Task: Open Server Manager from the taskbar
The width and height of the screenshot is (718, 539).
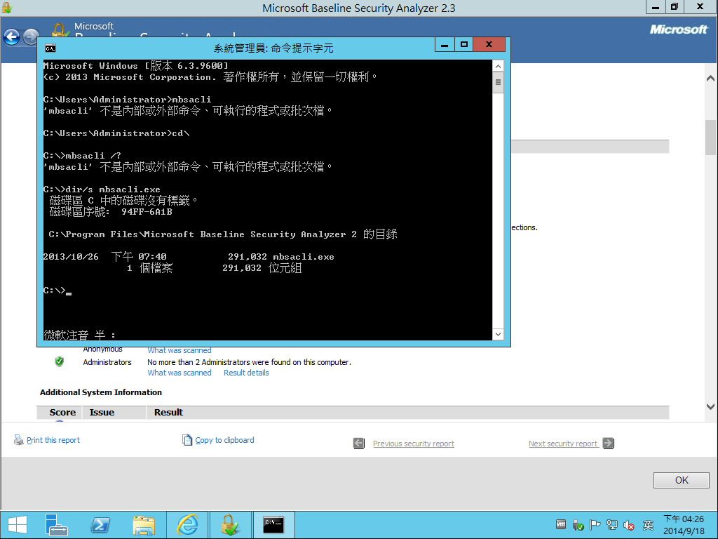Action: [x=56, y=525]
